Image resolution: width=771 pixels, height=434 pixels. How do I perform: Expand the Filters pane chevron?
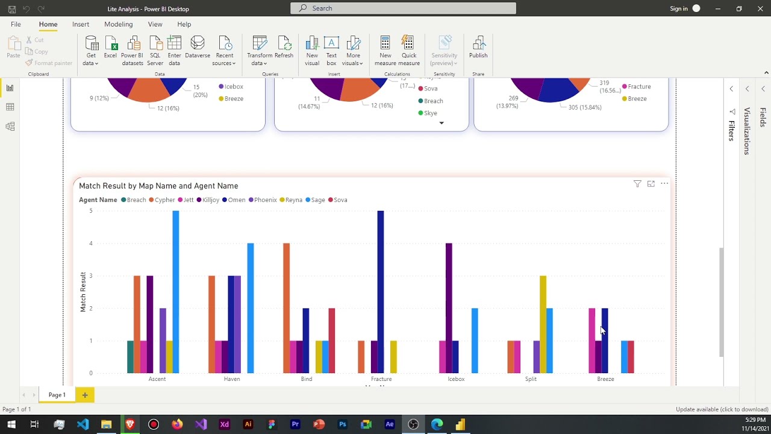[731, 89]
